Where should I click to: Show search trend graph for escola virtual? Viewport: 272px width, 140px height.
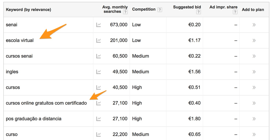tap(98, 40)
